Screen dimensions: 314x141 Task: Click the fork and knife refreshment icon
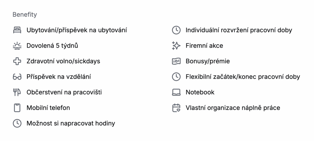[17, 92]
